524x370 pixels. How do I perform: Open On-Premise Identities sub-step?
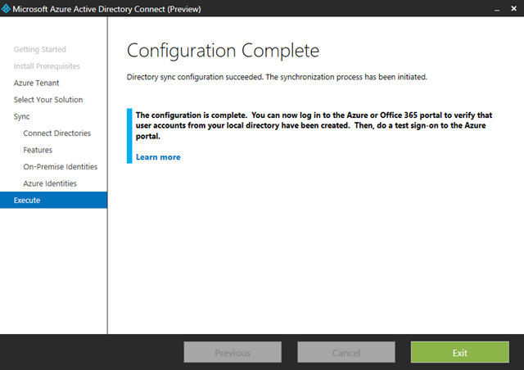pyautogui.click(x=60, y=166)
